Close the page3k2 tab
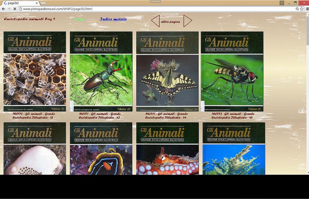The width and height of the screenshot is (309, 199). 37,3
